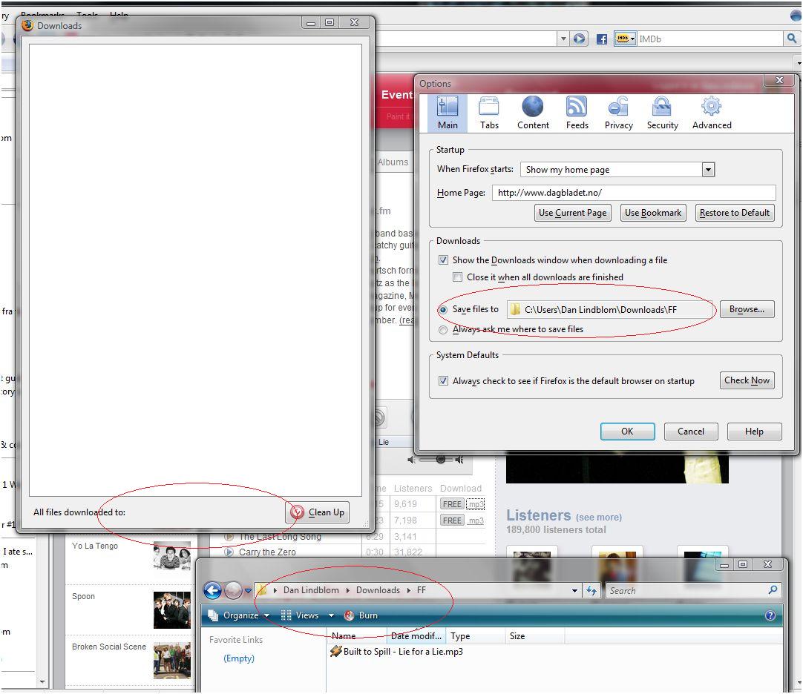The height and width of the screenshot is (694, 803).
Task: Open the Main options panel
Action: (x=447, y=113)
